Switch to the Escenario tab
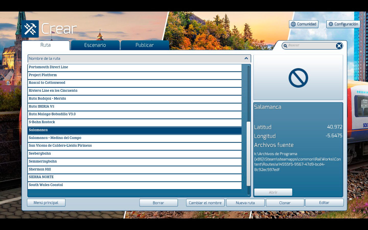This screenshot has height=230, width=368. pos(95,45)
